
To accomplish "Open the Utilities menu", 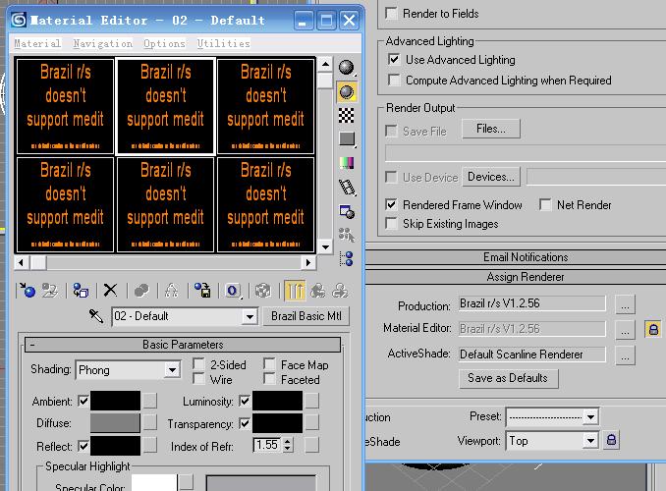I will [223, 43].
